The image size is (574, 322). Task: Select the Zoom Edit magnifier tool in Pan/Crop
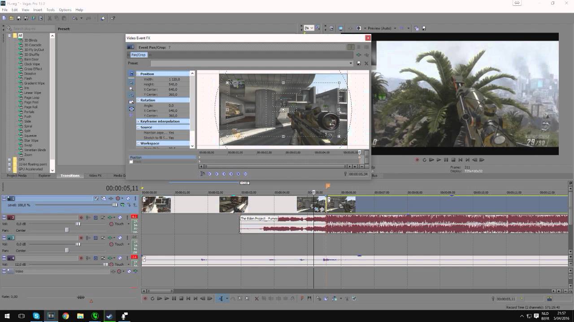tap(131, 89)
